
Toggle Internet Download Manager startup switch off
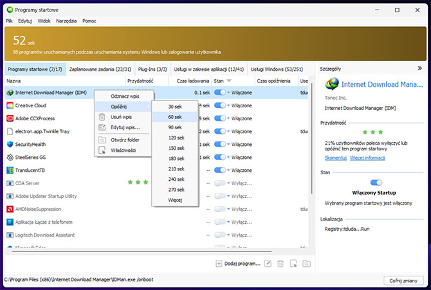coord(220,93)
